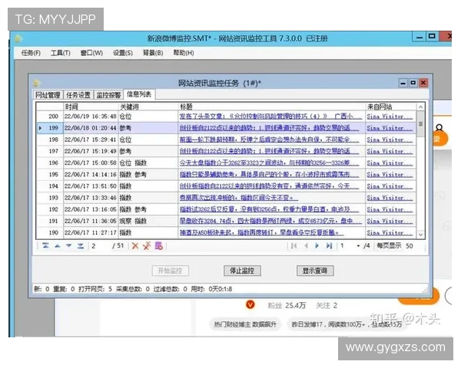
Task: Open Sina Visitor link in row 192
Action: pyautogui.click(x=390, y=209)
